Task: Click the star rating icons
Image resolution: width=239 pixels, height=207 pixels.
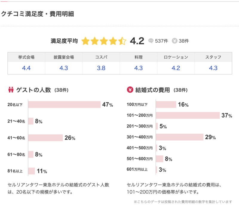Action: (104, 41)
